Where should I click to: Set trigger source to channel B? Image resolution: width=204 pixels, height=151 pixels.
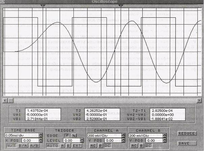coord(68,146)
